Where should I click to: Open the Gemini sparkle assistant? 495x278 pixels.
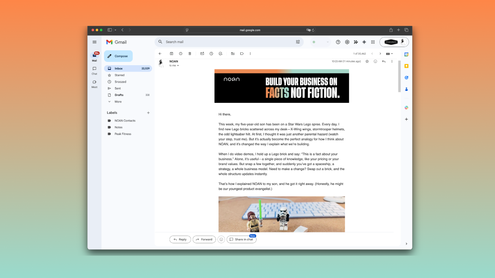pyautogui.click(x=364, y=42)
